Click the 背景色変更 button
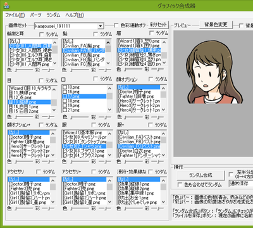The width and height of the screenshot is (253, 228). [216, 25]
